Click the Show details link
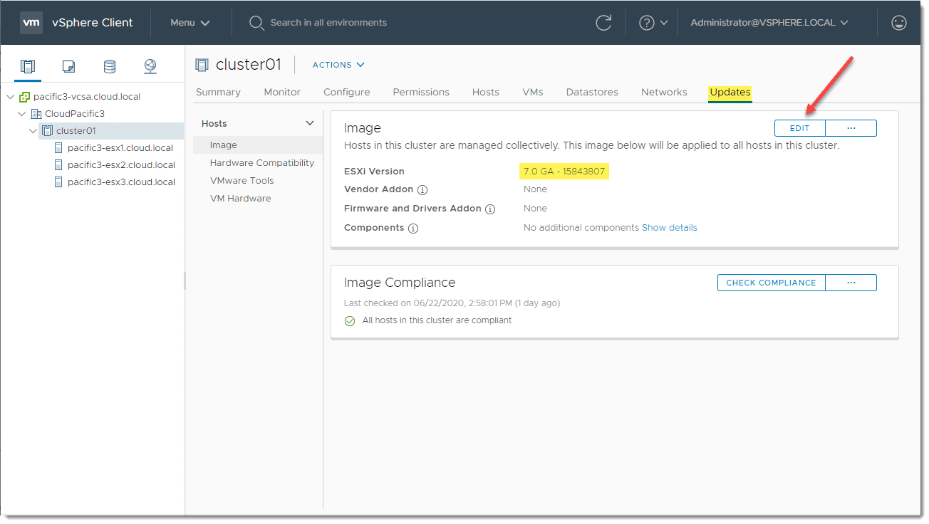Image resolution: width=929 pixels, height=524 pixels. click(x=670, y=228)
